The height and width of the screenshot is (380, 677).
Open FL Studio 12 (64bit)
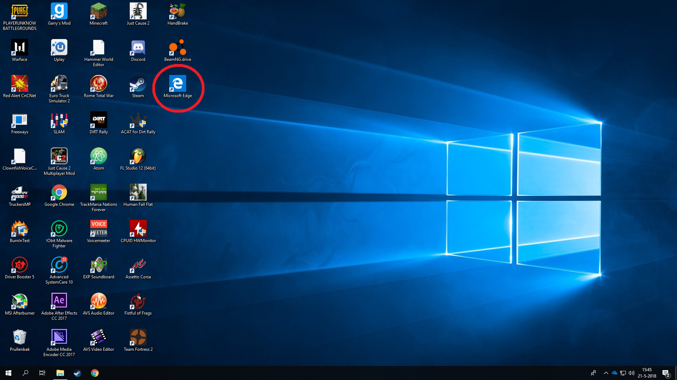click(x=138, y=157)
